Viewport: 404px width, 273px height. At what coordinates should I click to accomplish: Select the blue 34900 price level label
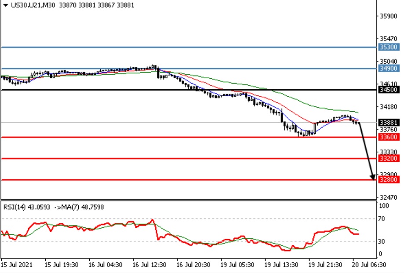pyautogui.click(x=389, y=69)
